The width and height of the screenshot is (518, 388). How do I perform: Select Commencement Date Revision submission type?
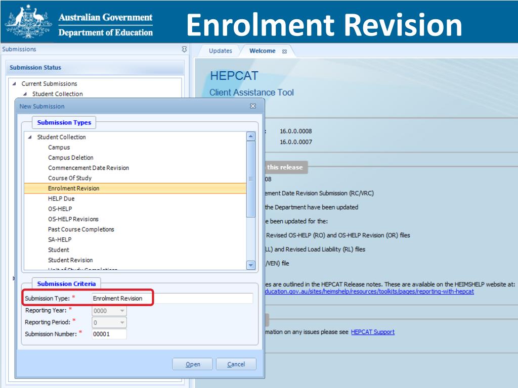[89, 168]
